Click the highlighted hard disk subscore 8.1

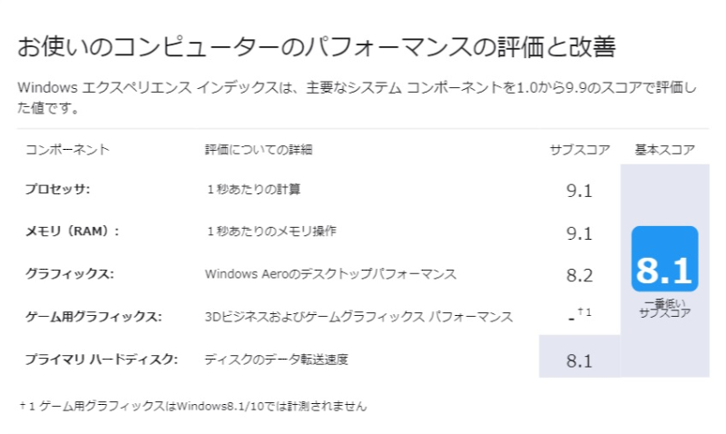click(579, 360)
